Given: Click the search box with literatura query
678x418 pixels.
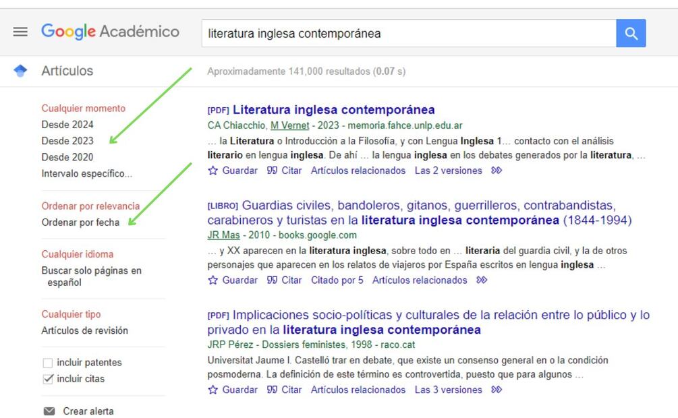Looking at the screenshot, I should (x=408, y=33).
